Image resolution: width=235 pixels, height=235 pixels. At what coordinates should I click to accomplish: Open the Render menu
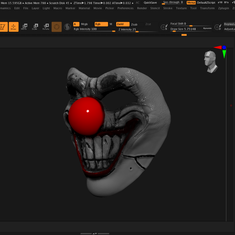click(x=142, y=8)
